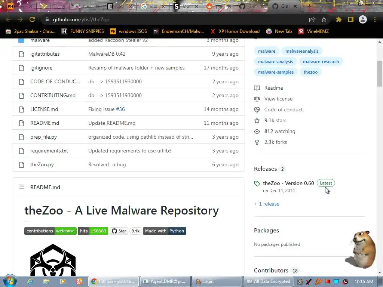Click the '+ 1 release' link

click(267, 204)
